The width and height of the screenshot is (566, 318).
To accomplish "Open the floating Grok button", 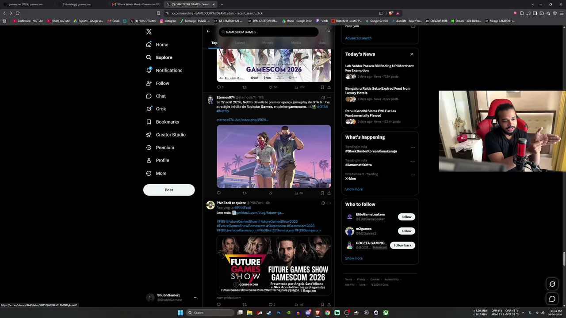I will point(552,284).
